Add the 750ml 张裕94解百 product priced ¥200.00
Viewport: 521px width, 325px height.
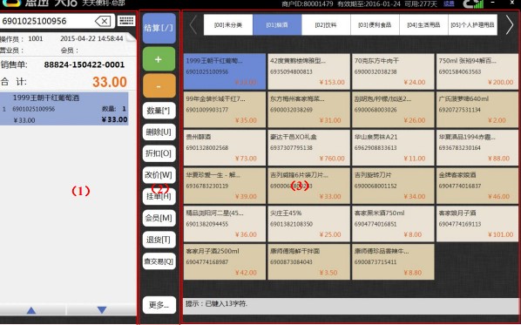point(477,71)
